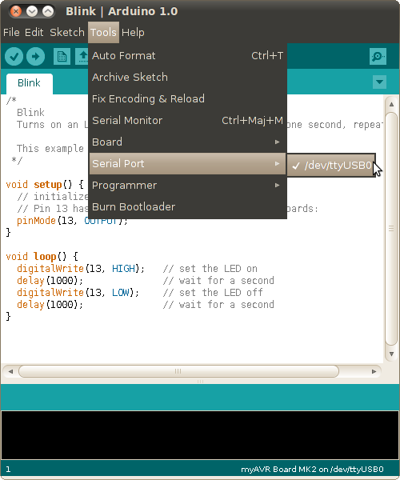Close the open Tools menu
Screen dimensions: 400x480
coord(103,33)
